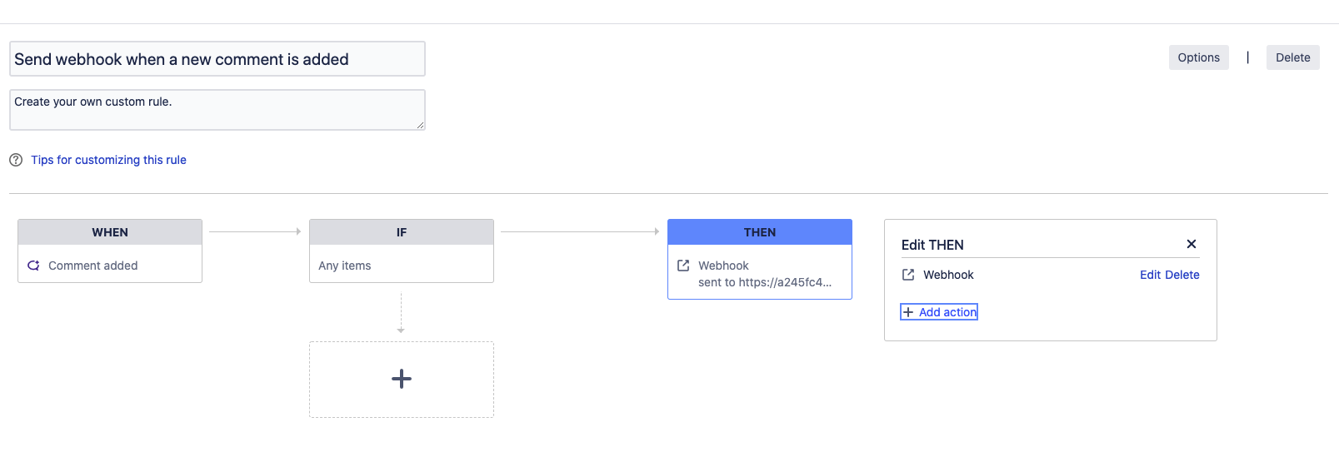Select the THEN block header
The width and height of the screenshot is (1339, 452).
tap(760, 232)
